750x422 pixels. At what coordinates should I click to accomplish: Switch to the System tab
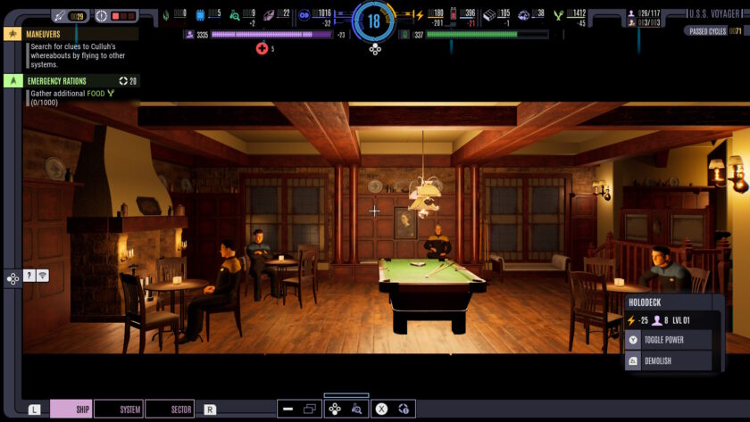(x=119, y=410)
